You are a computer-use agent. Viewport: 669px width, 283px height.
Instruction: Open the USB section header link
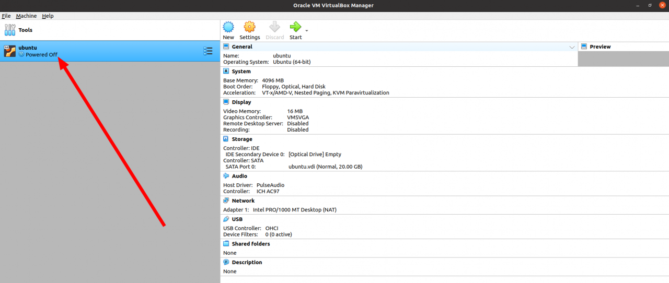point(237,220)
